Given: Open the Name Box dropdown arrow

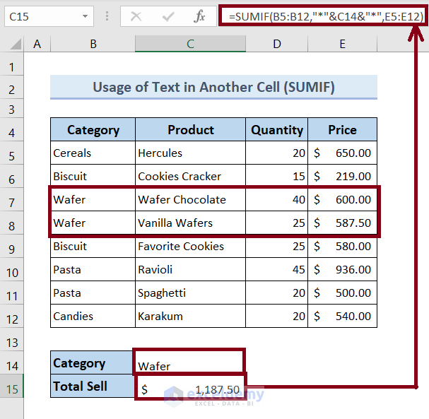Looking at the screenshot, I should (85, 16).
